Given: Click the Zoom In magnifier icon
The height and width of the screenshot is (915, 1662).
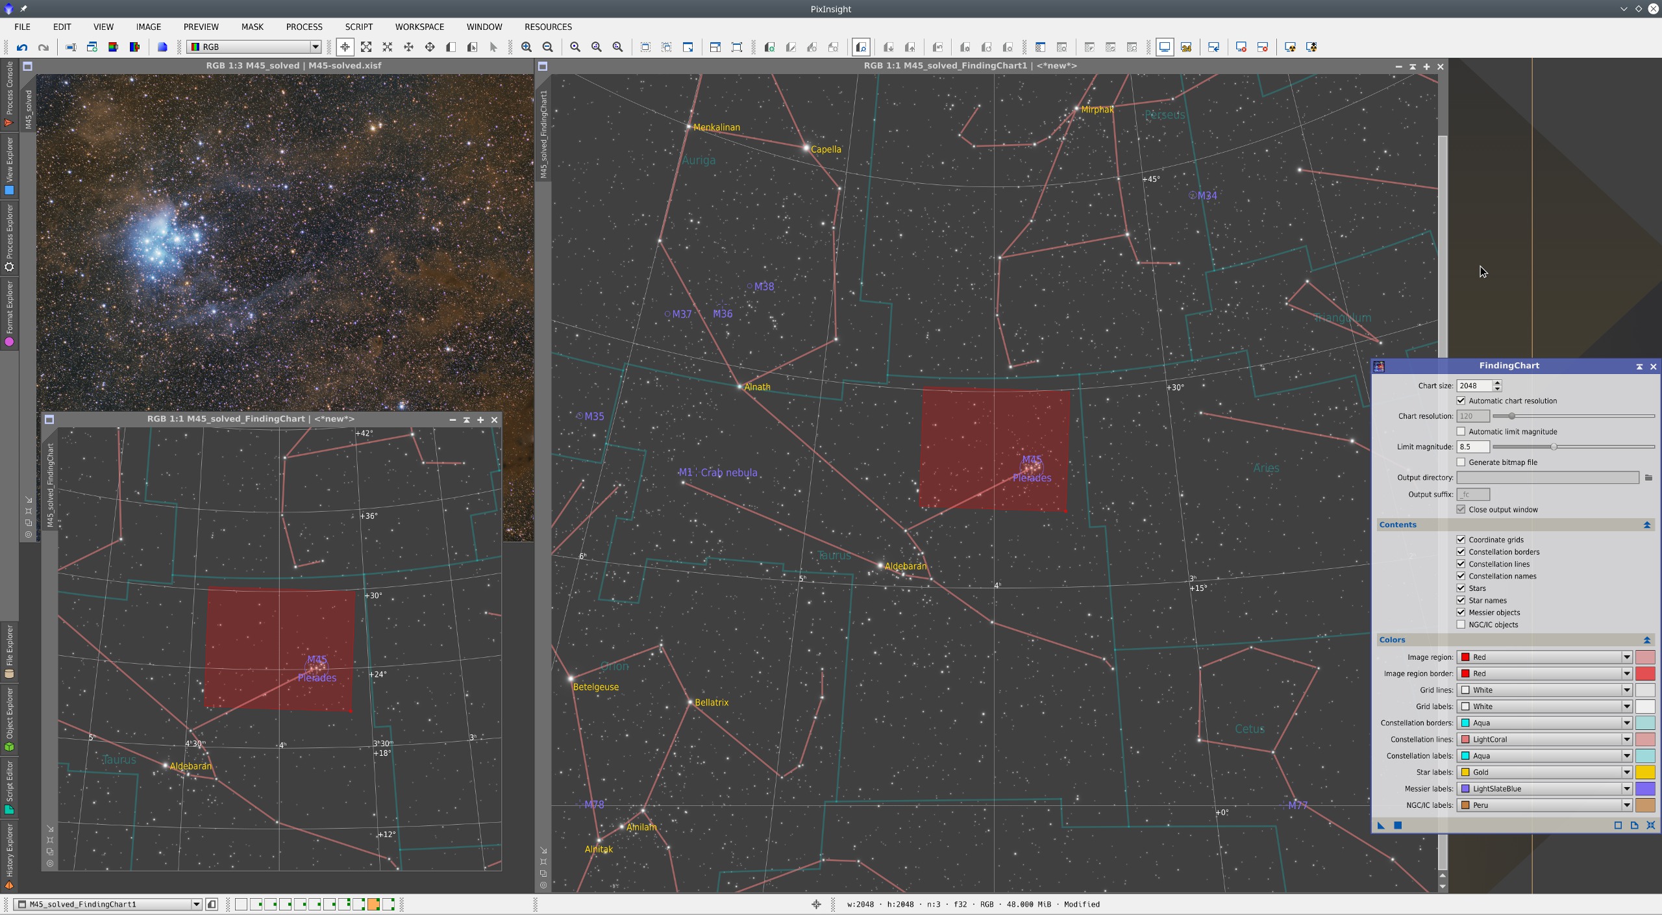Looking at the screenshot, I should point(527,47).
